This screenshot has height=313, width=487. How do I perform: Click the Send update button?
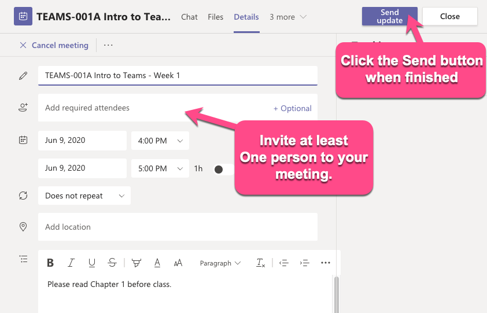(389, 17)
